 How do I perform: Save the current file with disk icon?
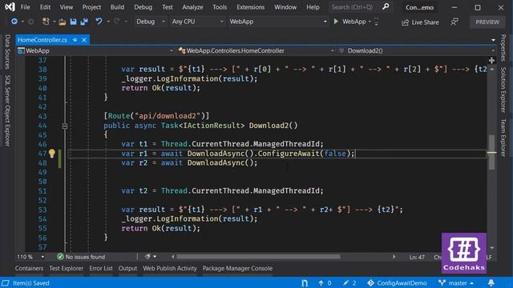click(73, 22)
